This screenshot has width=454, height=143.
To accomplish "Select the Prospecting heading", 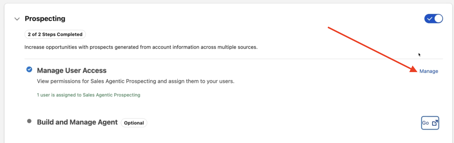I will pyautogui.click(x=45, y=19).
